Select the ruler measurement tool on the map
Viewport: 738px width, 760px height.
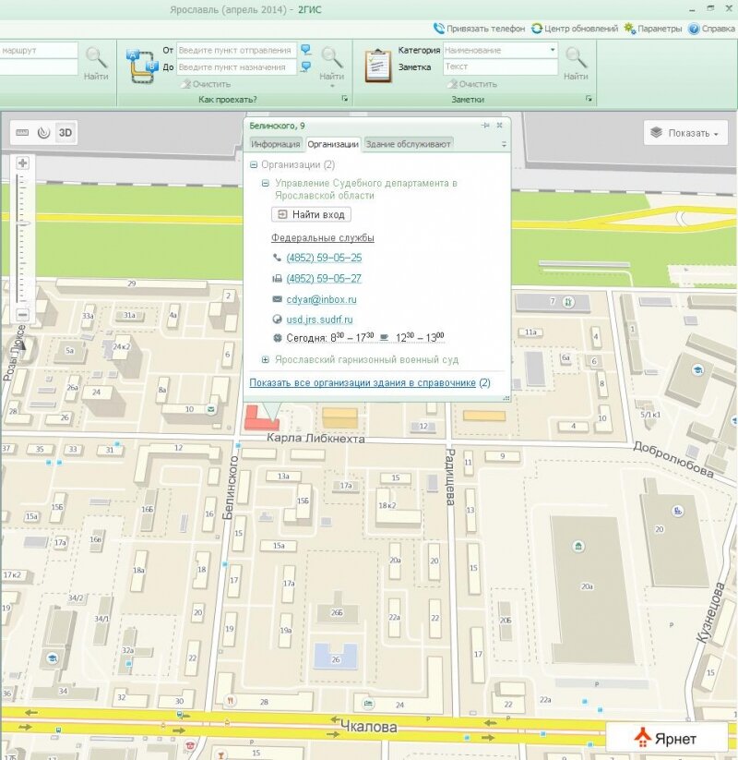[x=22, y=133]
